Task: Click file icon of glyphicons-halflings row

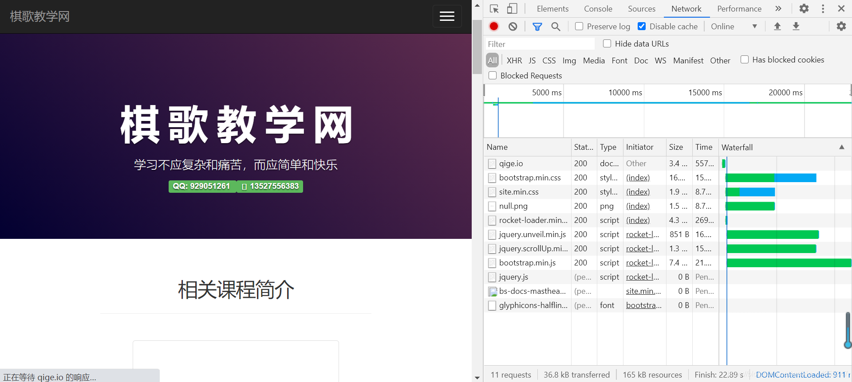Action: pos(492,305)
